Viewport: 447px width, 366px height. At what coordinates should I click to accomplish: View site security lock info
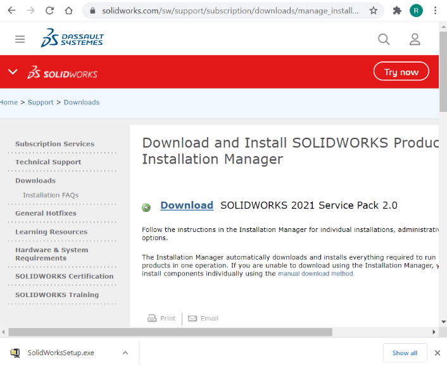[92, 11]
